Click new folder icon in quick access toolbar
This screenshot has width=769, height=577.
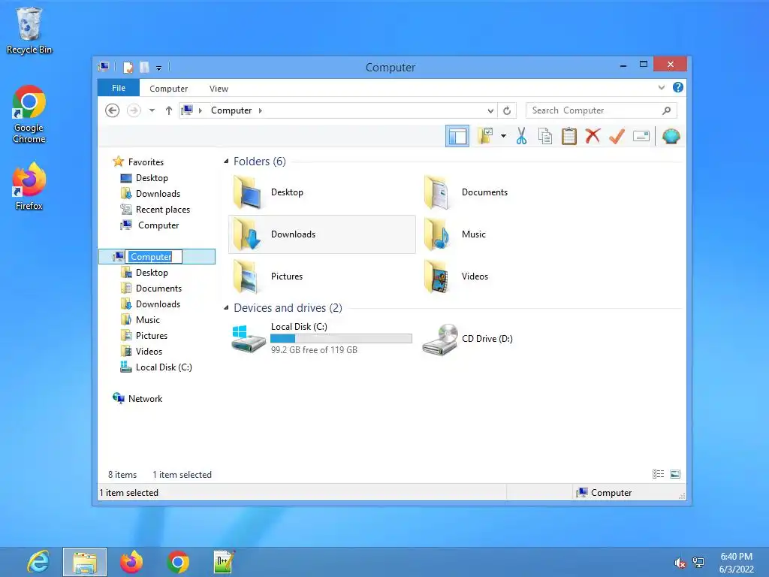tap(144, 67)
